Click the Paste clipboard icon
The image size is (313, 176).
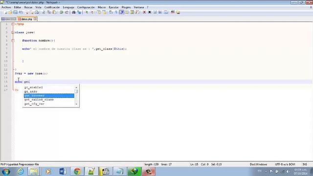pyautogui.click(x=54, y=12)
